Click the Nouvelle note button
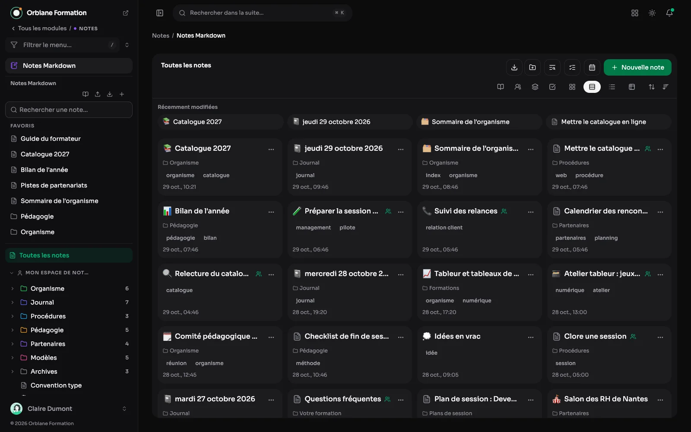 pyautogui.click(x=637, y=67)
